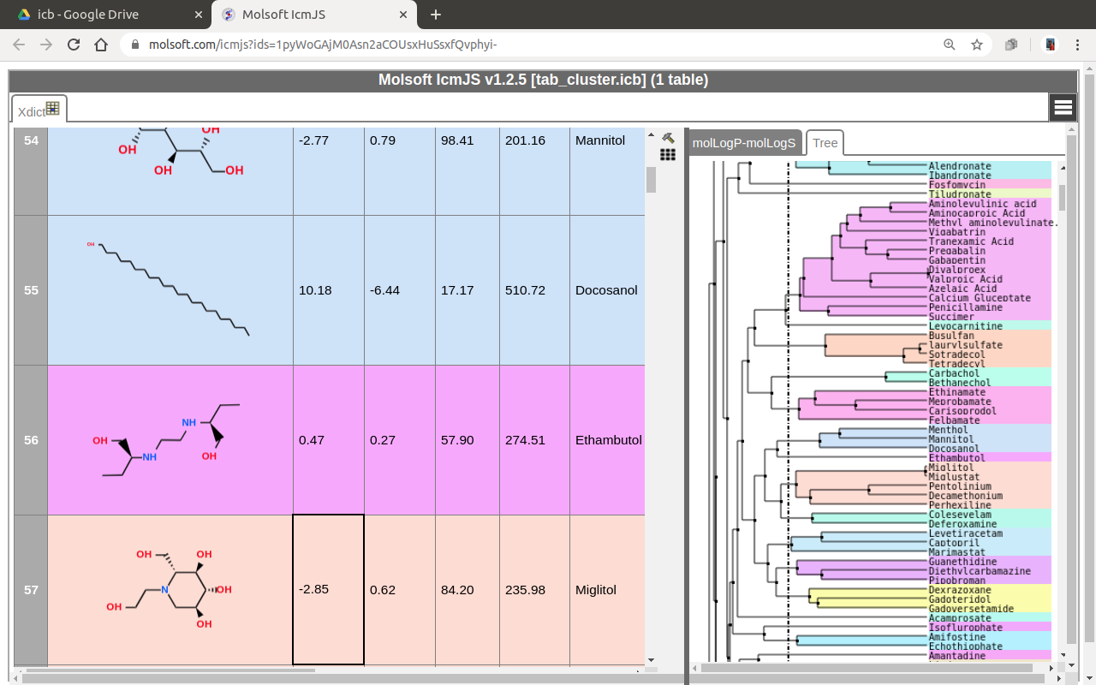The height and width of the screenshot is (685, 1096).
Task: Click the table scroll down arrow
Action: (651, 659)
